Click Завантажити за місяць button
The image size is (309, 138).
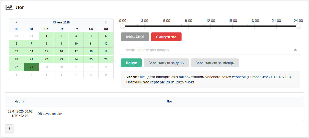coord(214,63)
